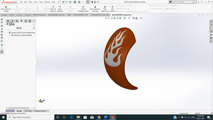Toggle View Scene, Lights, and Cameras
This screenshot has width=213, height=120.
tap(13, 24)
